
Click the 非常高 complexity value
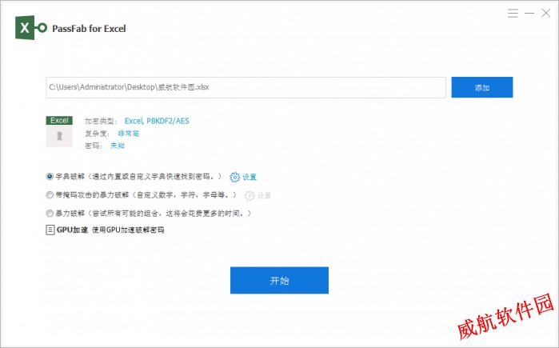tap(128, 134)
